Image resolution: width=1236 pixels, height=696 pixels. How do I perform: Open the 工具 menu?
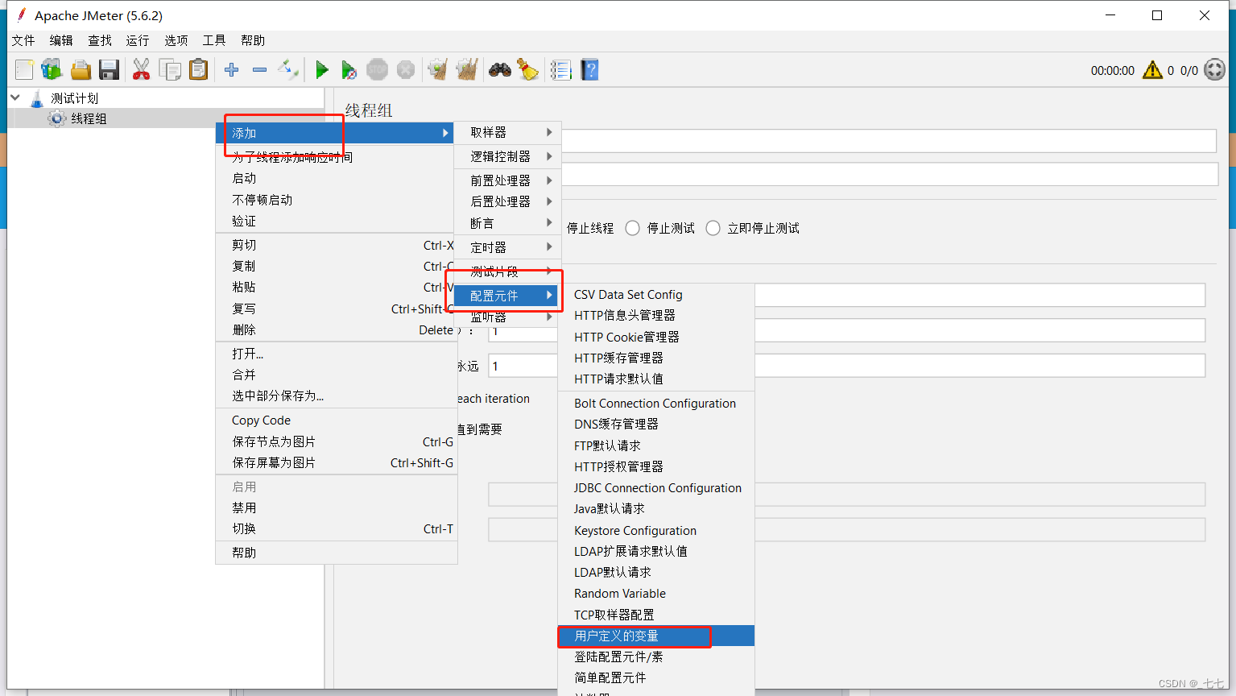214,40
